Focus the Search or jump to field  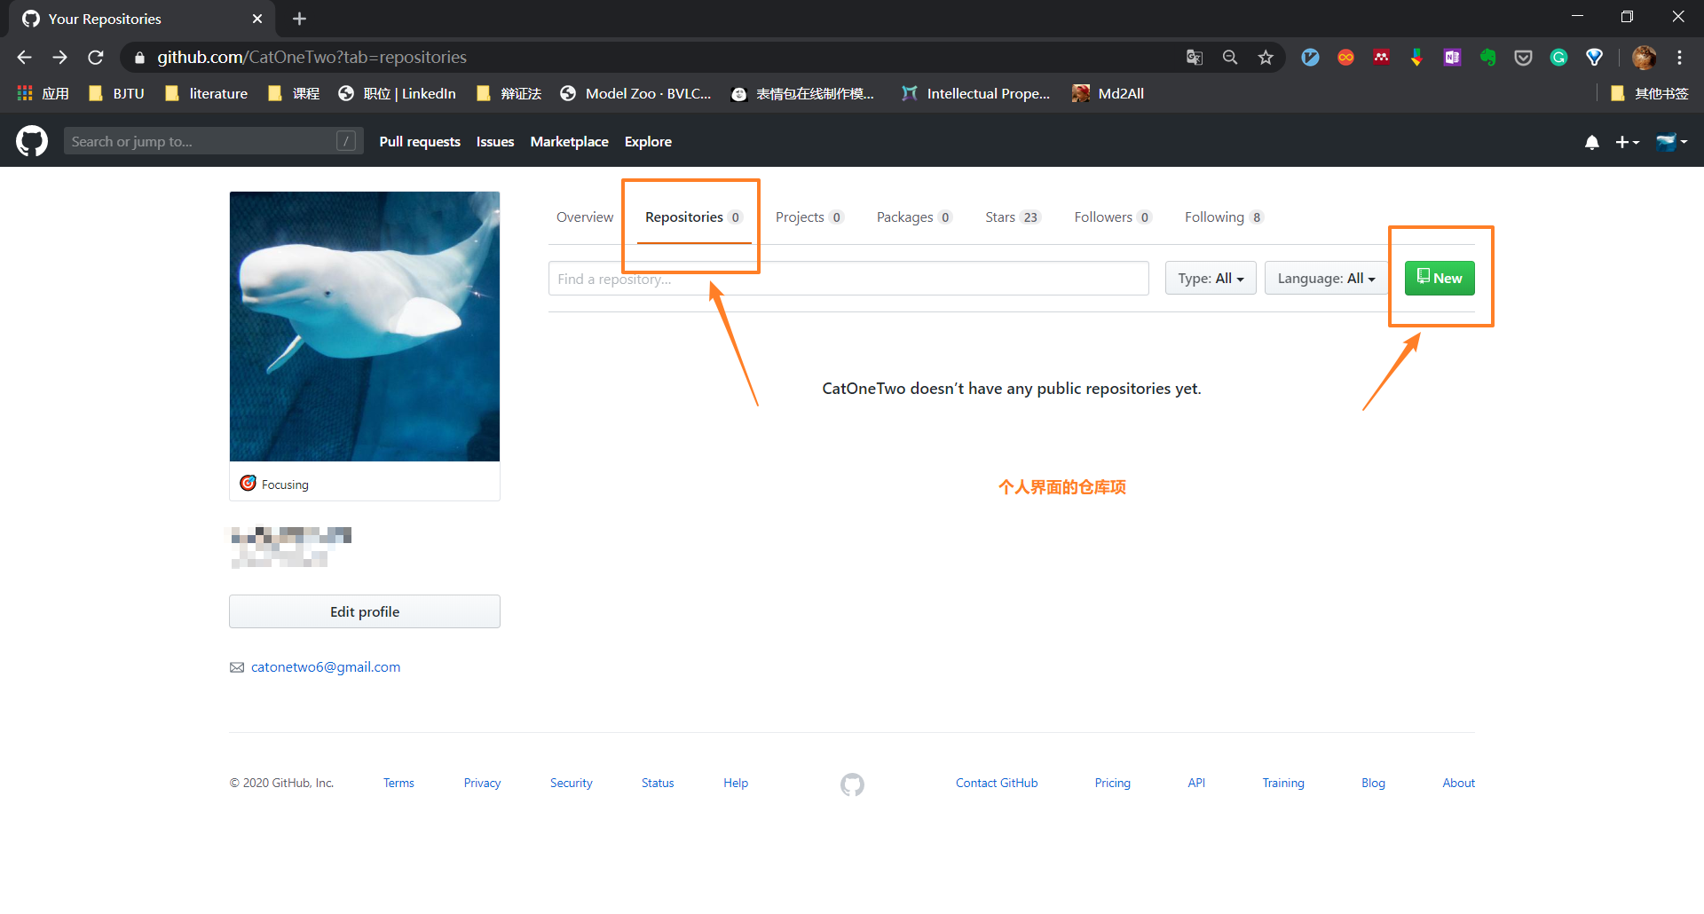(213, 141)
